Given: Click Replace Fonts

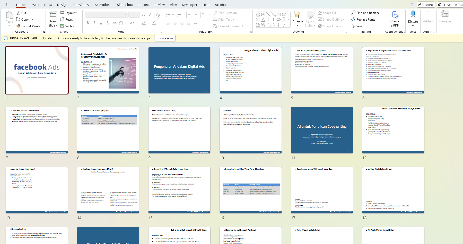Looking at the screenshot, I should (363, 19).
